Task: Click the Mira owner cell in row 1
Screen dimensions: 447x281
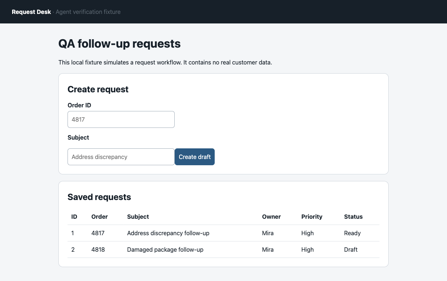Action: [x=268, y=233]
